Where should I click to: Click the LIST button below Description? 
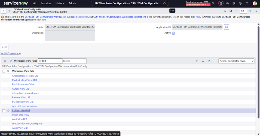coord(5,47)
